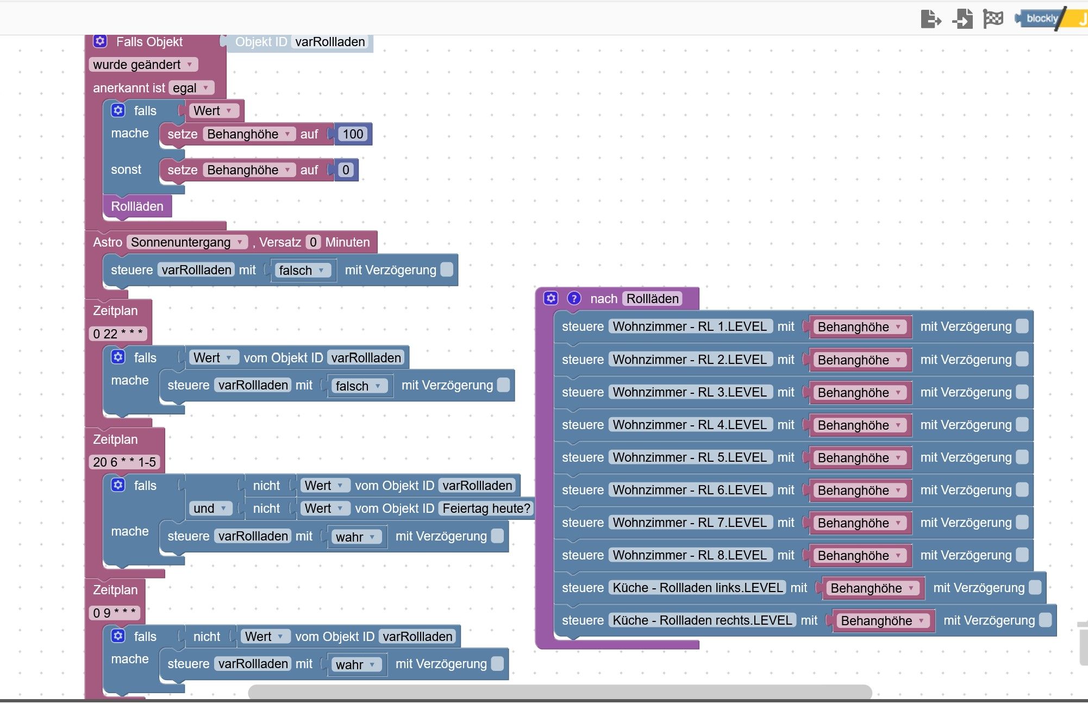Enable delay checkbox for Küche Rollladen rechts.LEVEL
This screenshot has width=1088, height=704.
1046,620
